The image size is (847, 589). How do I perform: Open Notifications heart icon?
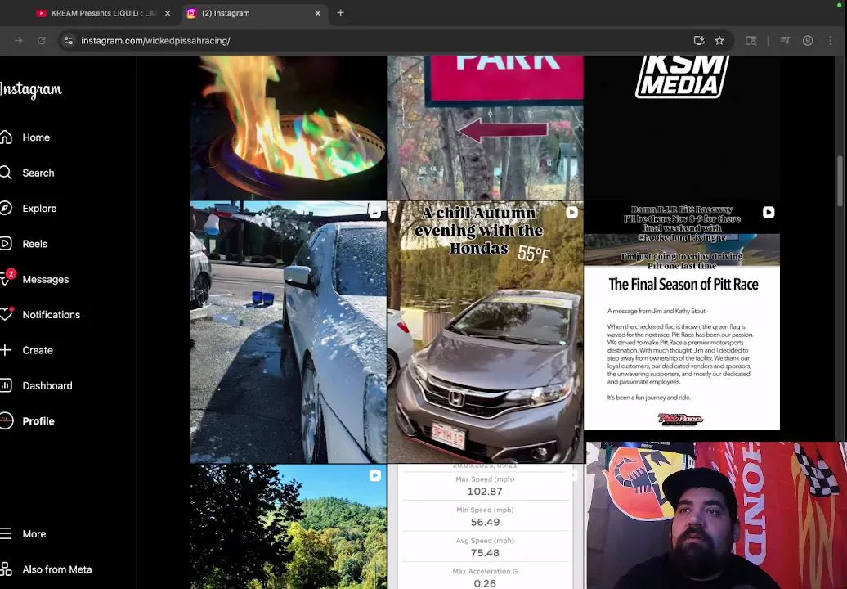coord(6,314)
